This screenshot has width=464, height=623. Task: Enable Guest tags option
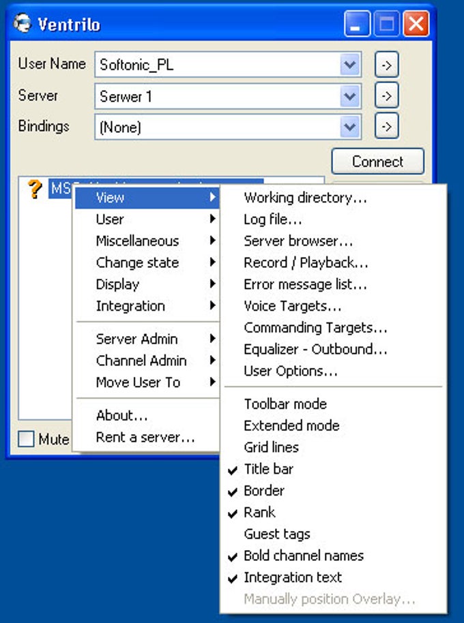pyautogui.click(x=333, y=534)
